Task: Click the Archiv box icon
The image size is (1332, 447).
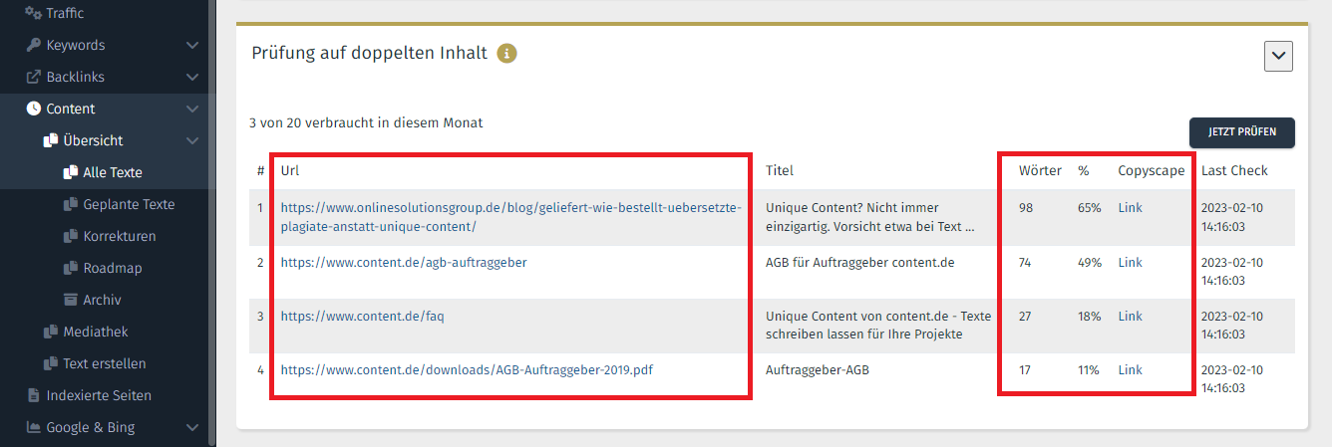Action: point(71,300)
